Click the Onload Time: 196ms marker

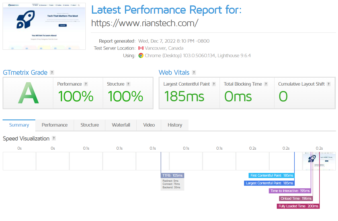pyautogui.click(x=296, y=199)
